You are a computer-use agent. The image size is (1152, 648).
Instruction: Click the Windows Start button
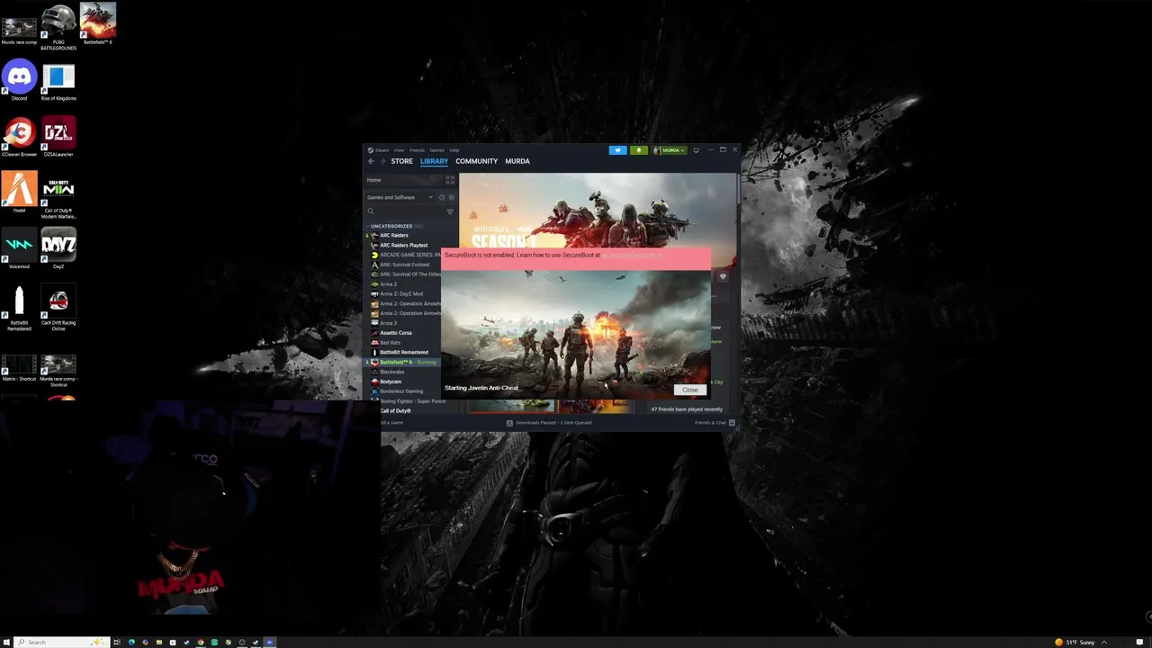[x=7, y=642]
